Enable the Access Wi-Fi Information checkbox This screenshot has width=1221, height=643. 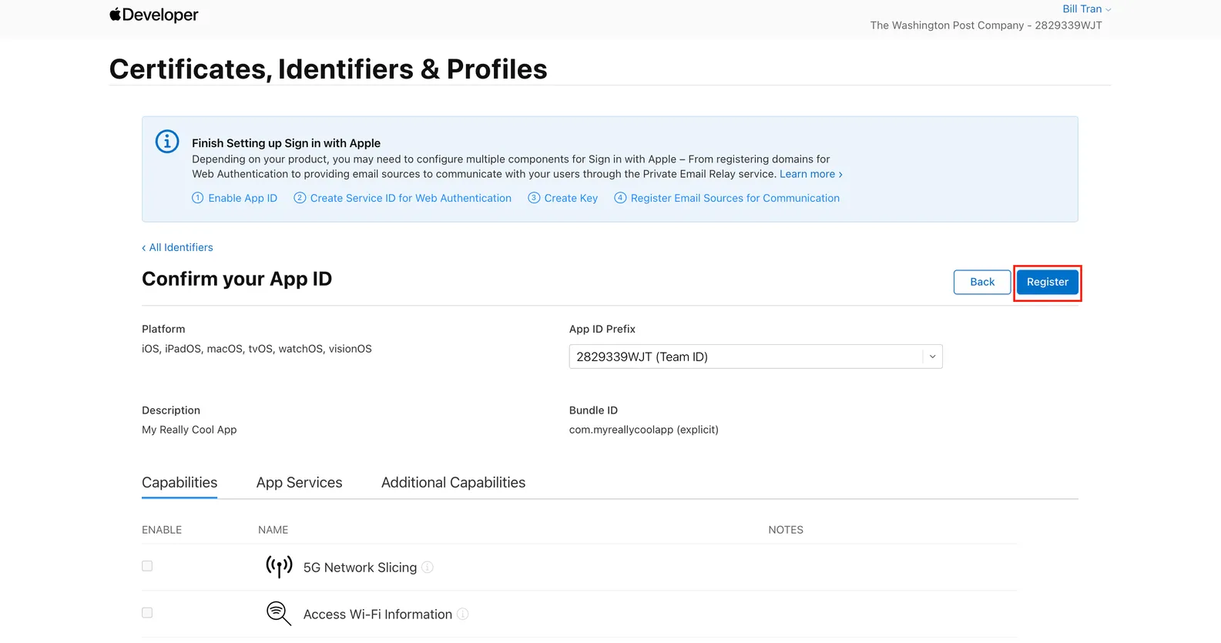(147, 613)
